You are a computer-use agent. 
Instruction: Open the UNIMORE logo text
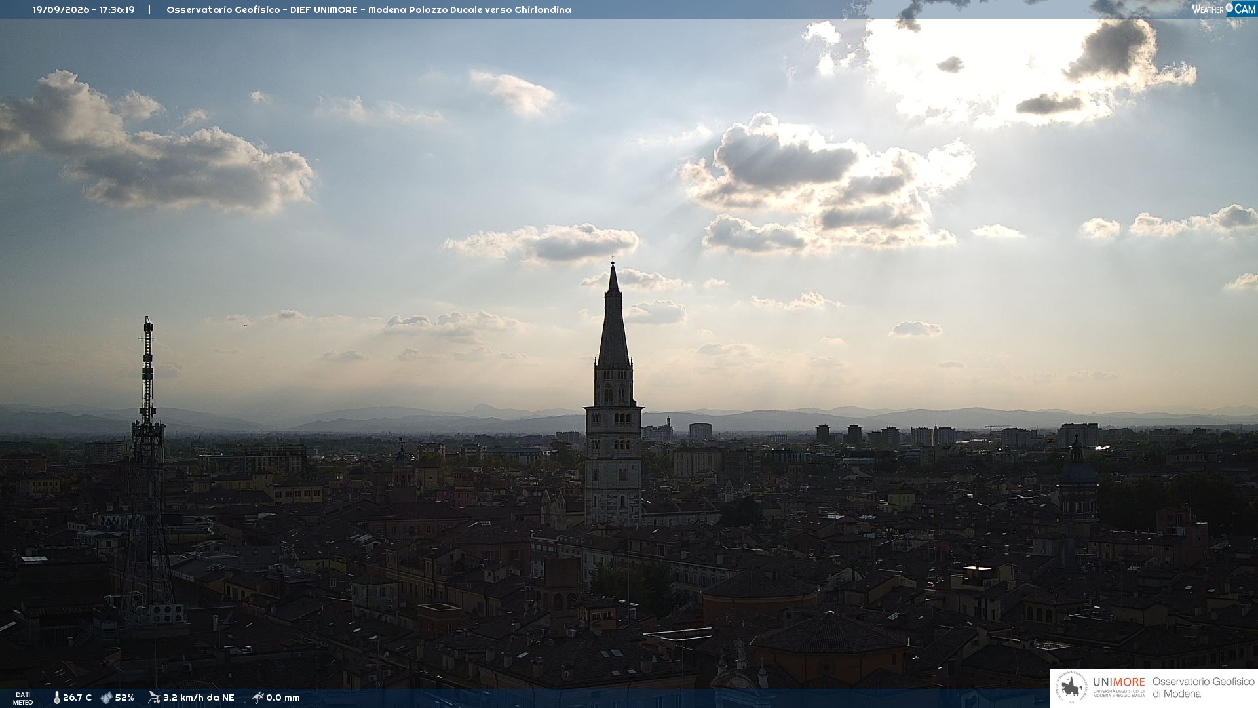tap(1119, 682)
